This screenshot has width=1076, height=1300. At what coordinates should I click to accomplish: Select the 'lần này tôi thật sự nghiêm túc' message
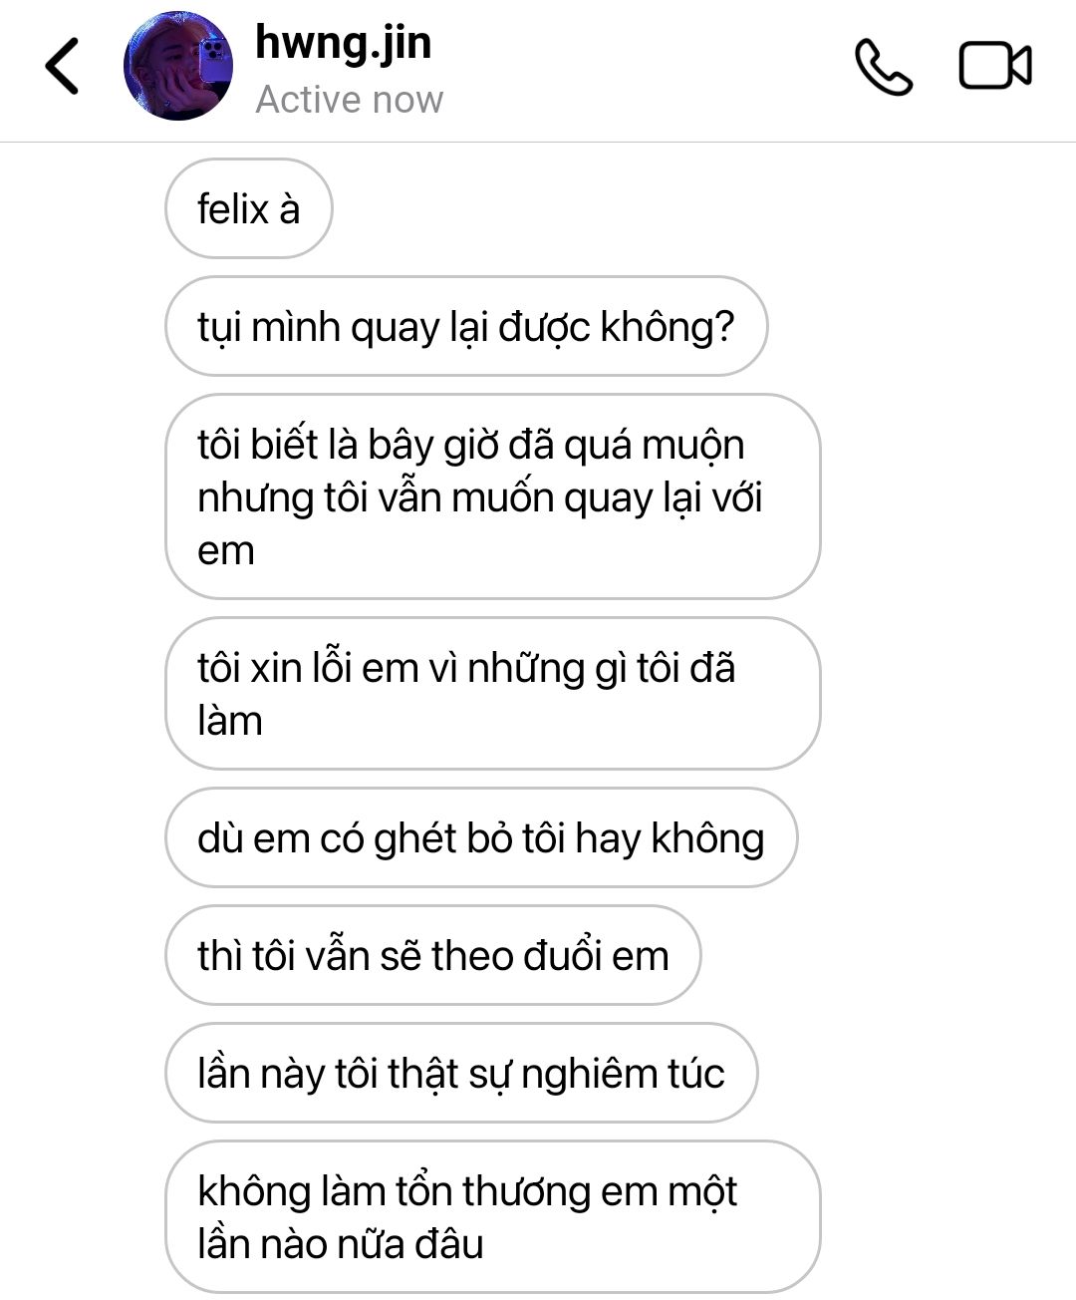coord(461,1073)
